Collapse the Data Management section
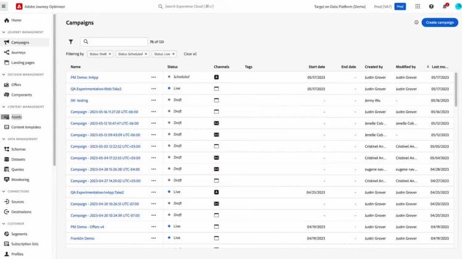 coord(4,139)
